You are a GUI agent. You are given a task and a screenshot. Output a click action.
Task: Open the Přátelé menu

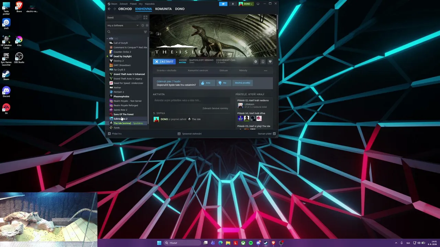pos(133,4)
